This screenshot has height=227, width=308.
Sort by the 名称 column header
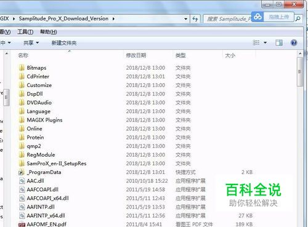click(23, 55)
